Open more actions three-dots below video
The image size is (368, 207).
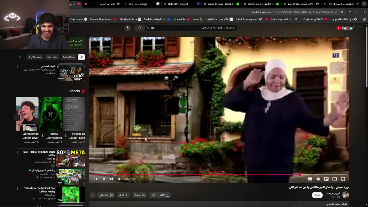[92, 195]
